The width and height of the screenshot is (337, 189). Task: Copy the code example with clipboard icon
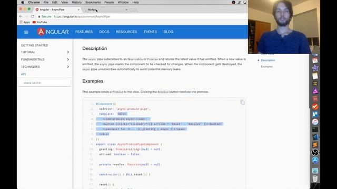coord(242,102)
